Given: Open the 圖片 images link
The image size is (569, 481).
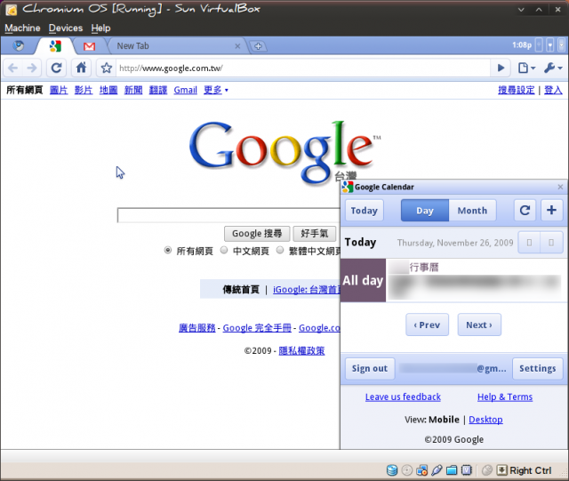Looking at the screenshot, I should [x=59, y=90].
